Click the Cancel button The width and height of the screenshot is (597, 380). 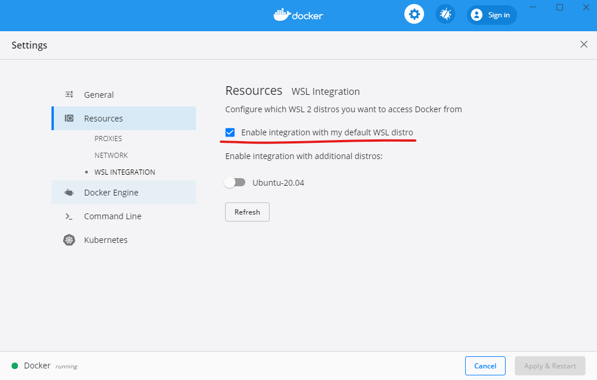(x=485, y=366)
